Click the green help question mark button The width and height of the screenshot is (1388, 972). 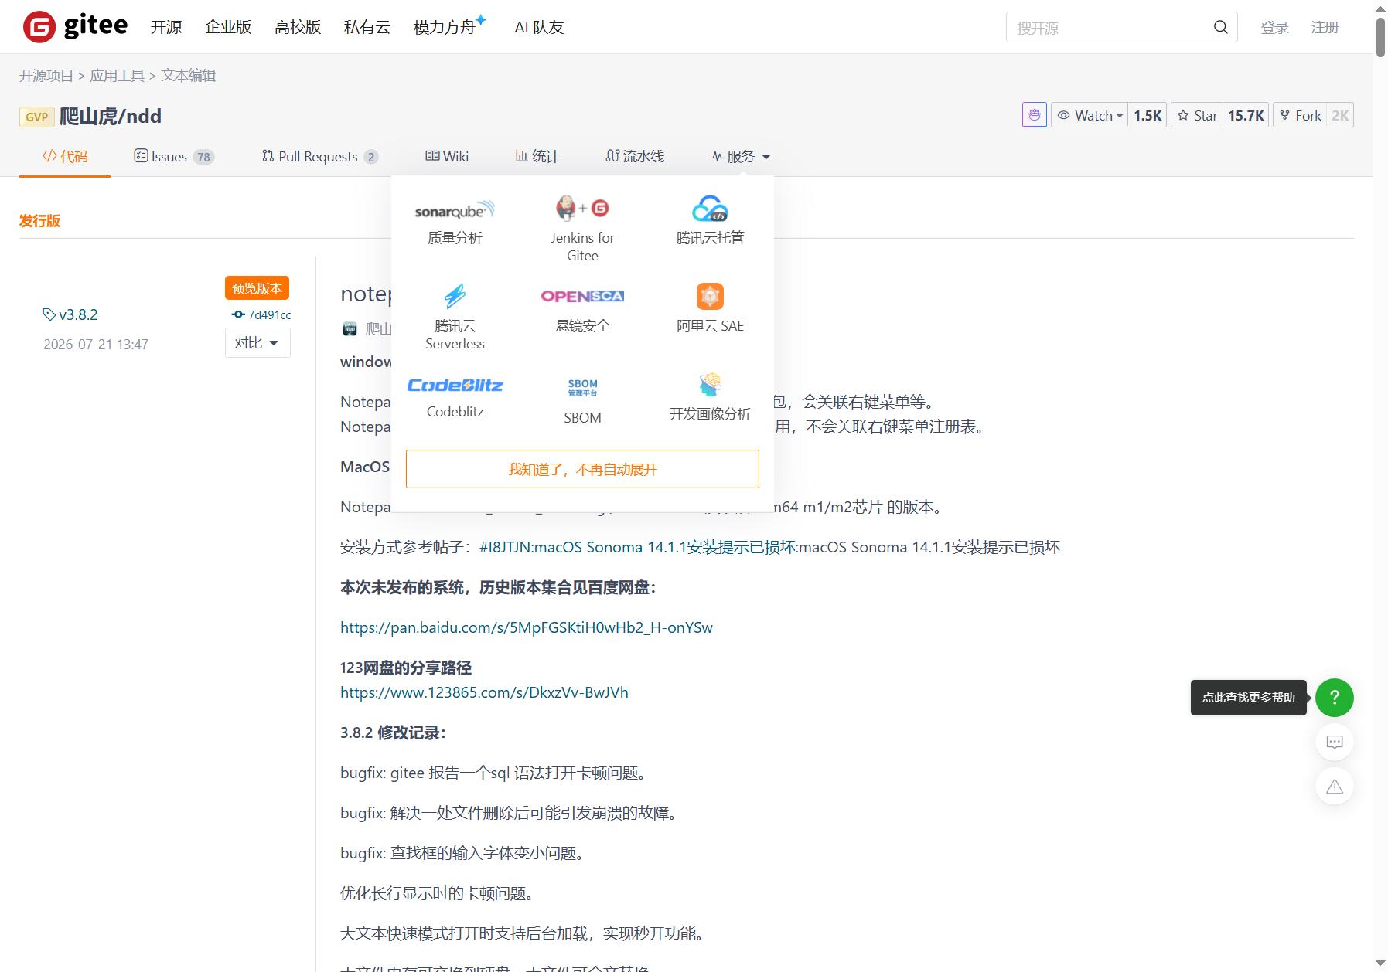pyautogui.click(x=1334, y=698)
